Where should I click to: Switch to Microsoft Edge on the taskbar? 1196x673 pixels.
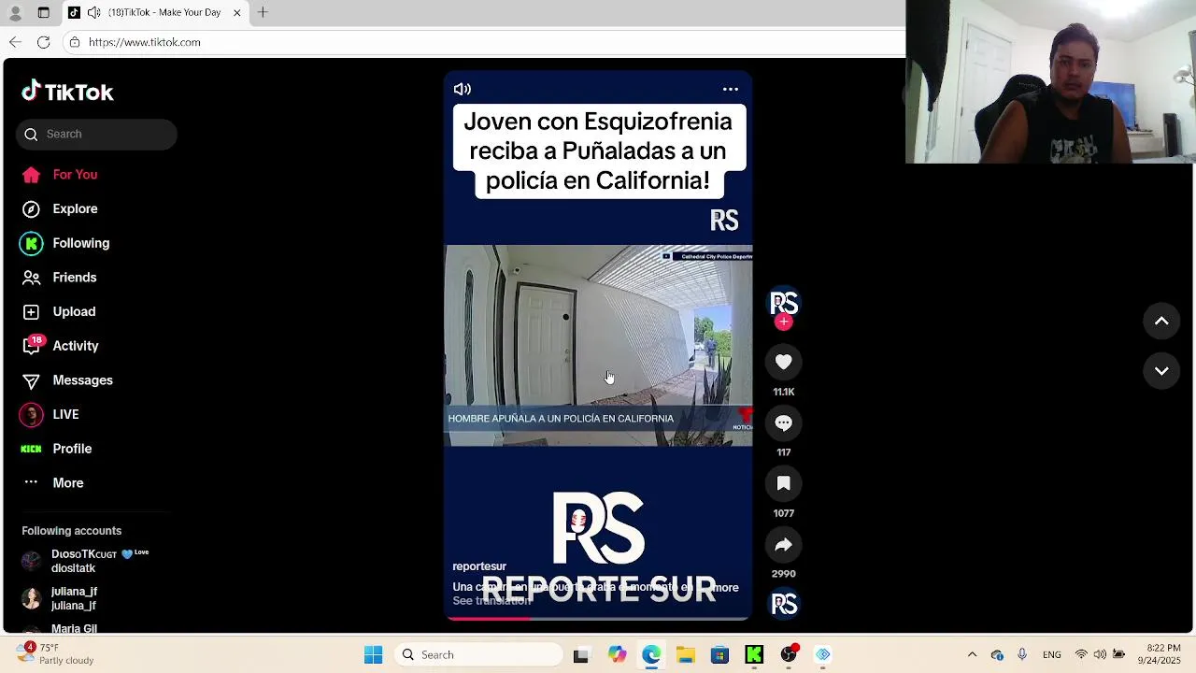tap(651, 655)
